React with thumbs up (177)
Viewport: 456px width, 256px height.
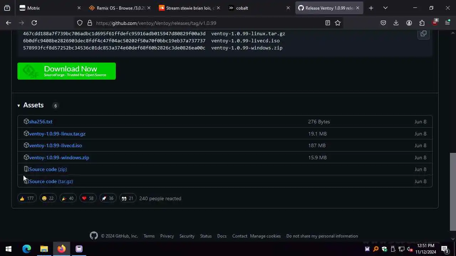[27, 198]
